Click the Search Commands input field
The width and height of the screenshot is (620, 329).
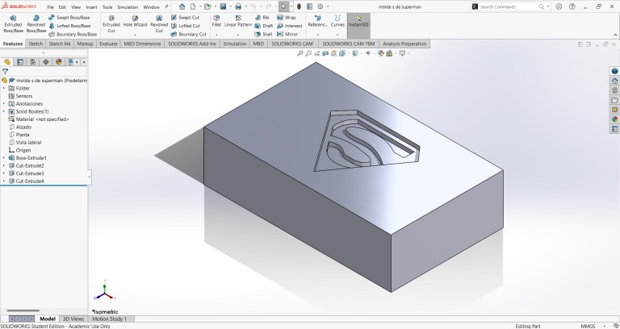coord(509,6)
